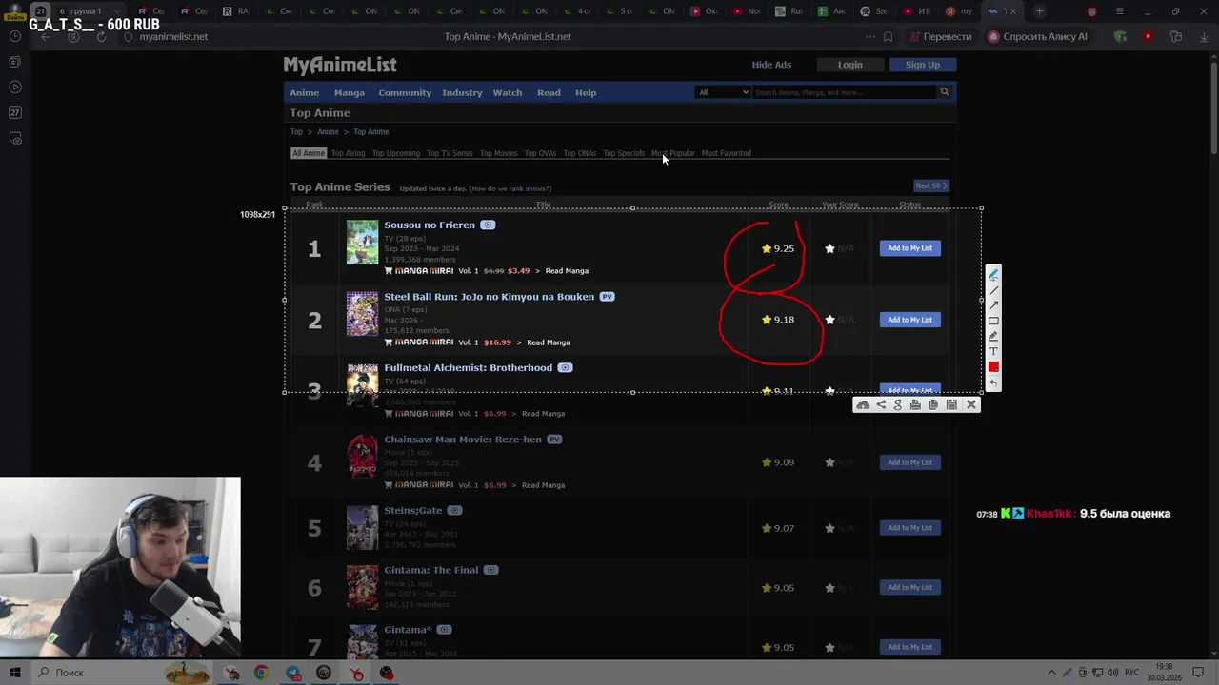Switch to the Top Airing tab
Screen dimensions: 1219x685
pyautogui.click(x=349, y=153)
